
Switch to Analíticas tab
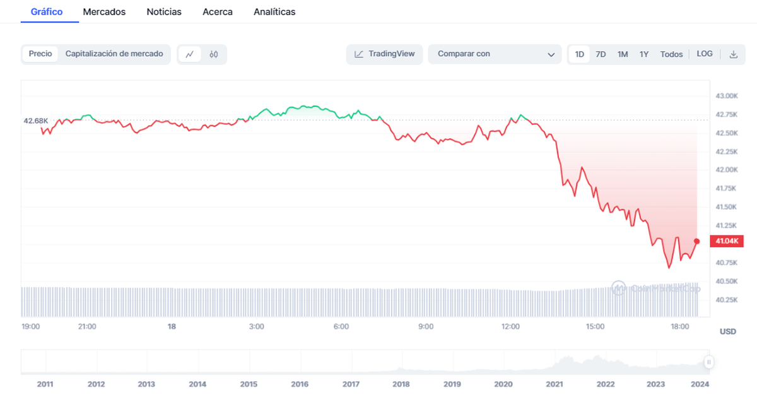point(274,12)
